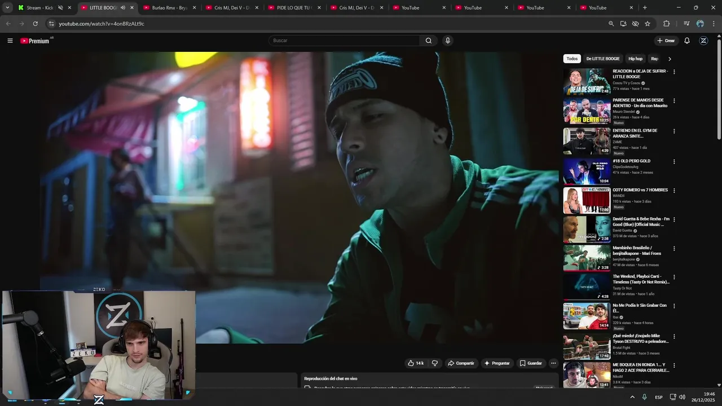Dislike the video
Image resolution: width=722 pixels, height=406 pixels.
click(434, 363)
